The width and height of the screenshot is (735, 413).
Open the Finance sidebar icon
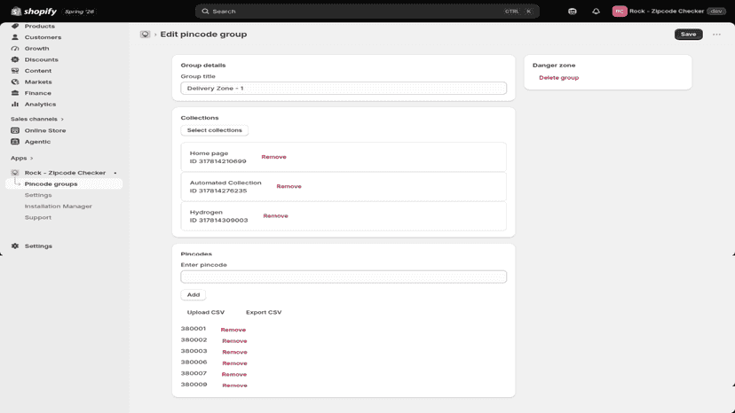15,93
